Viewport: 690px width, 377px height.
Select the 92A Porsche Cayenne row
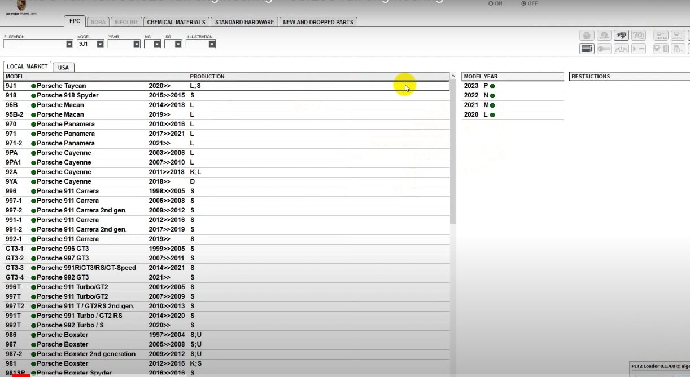(226, 172)
